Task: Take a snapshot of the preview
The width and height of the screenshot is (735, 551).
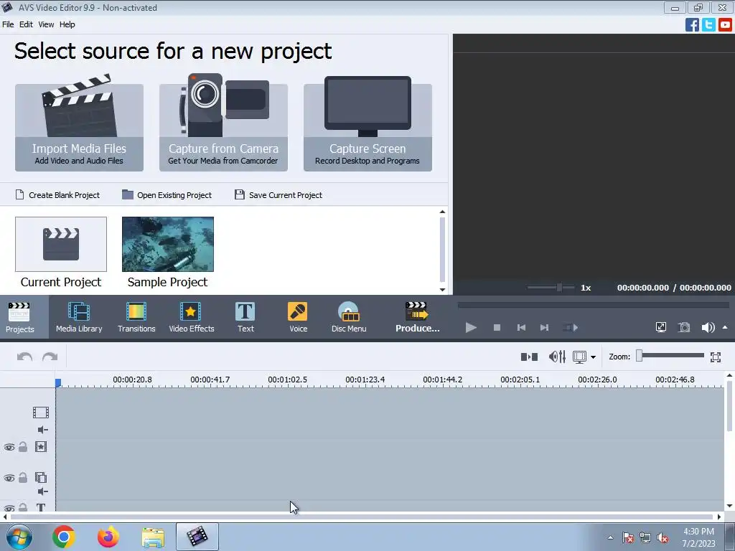Action: pyautogui.click(x=684, y=327)
